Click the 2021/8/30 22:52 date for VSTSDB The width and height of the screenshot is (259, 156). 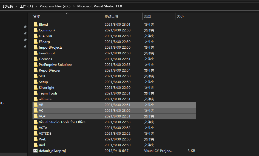coord(118,133)
